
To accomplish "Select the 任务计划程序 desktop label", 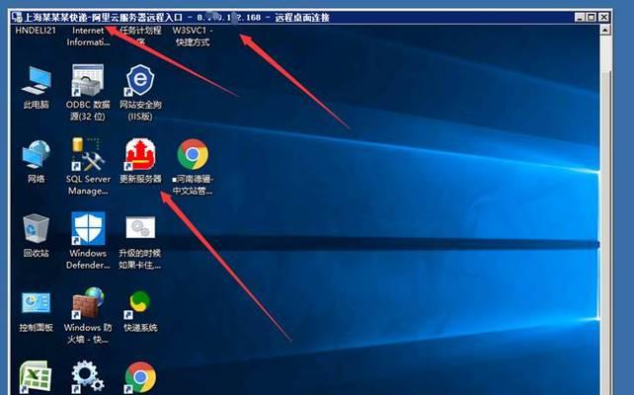I will pyautogui.click(x=140, y=36).
